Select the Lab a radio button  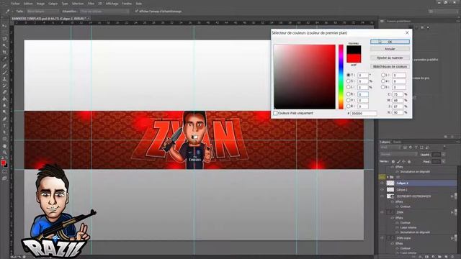tap(383, 81)
